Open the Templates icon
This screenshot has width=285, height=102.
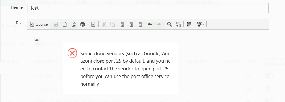(93, 24)
